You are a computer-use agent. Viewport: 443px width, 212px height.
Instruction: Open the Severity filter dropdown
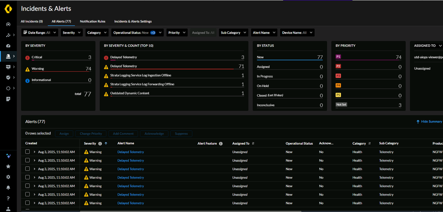point(72,33)
